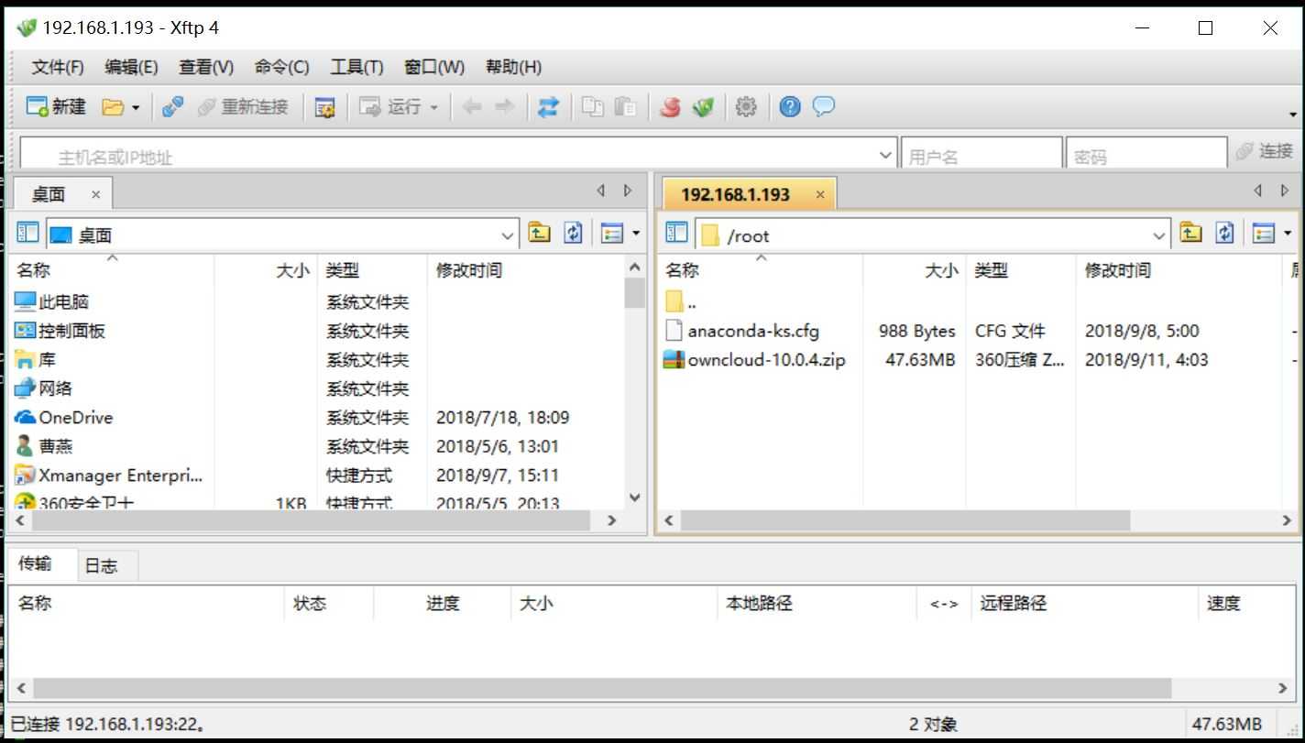Click the connect link icon in toolbar
The width and height of the screenshot is (1305, 743).
point(172,107)
